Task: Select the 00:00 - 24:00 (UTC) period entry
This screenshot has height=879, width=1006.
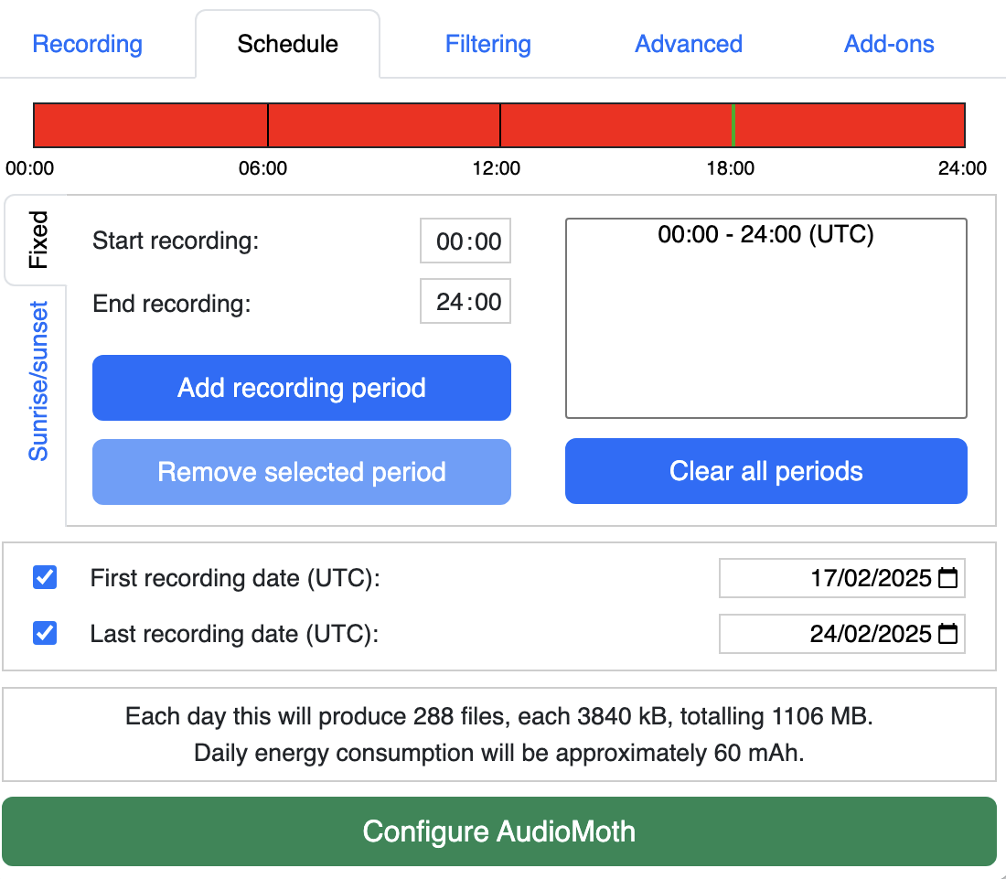Action: (766, 234)
